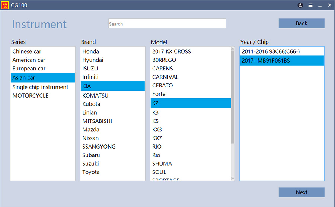335x207 pixels.
Task: Choose K5 from Model list
Action: [x=155, y=121]
